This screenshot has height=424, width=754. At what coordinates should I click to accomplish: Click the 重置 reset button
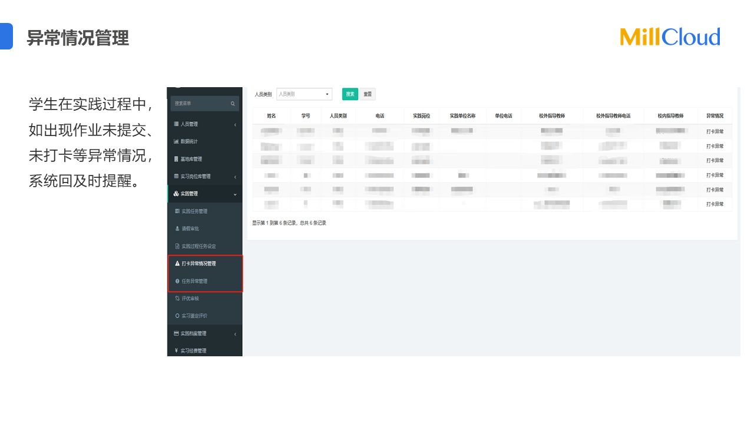[x=368, y=94]
